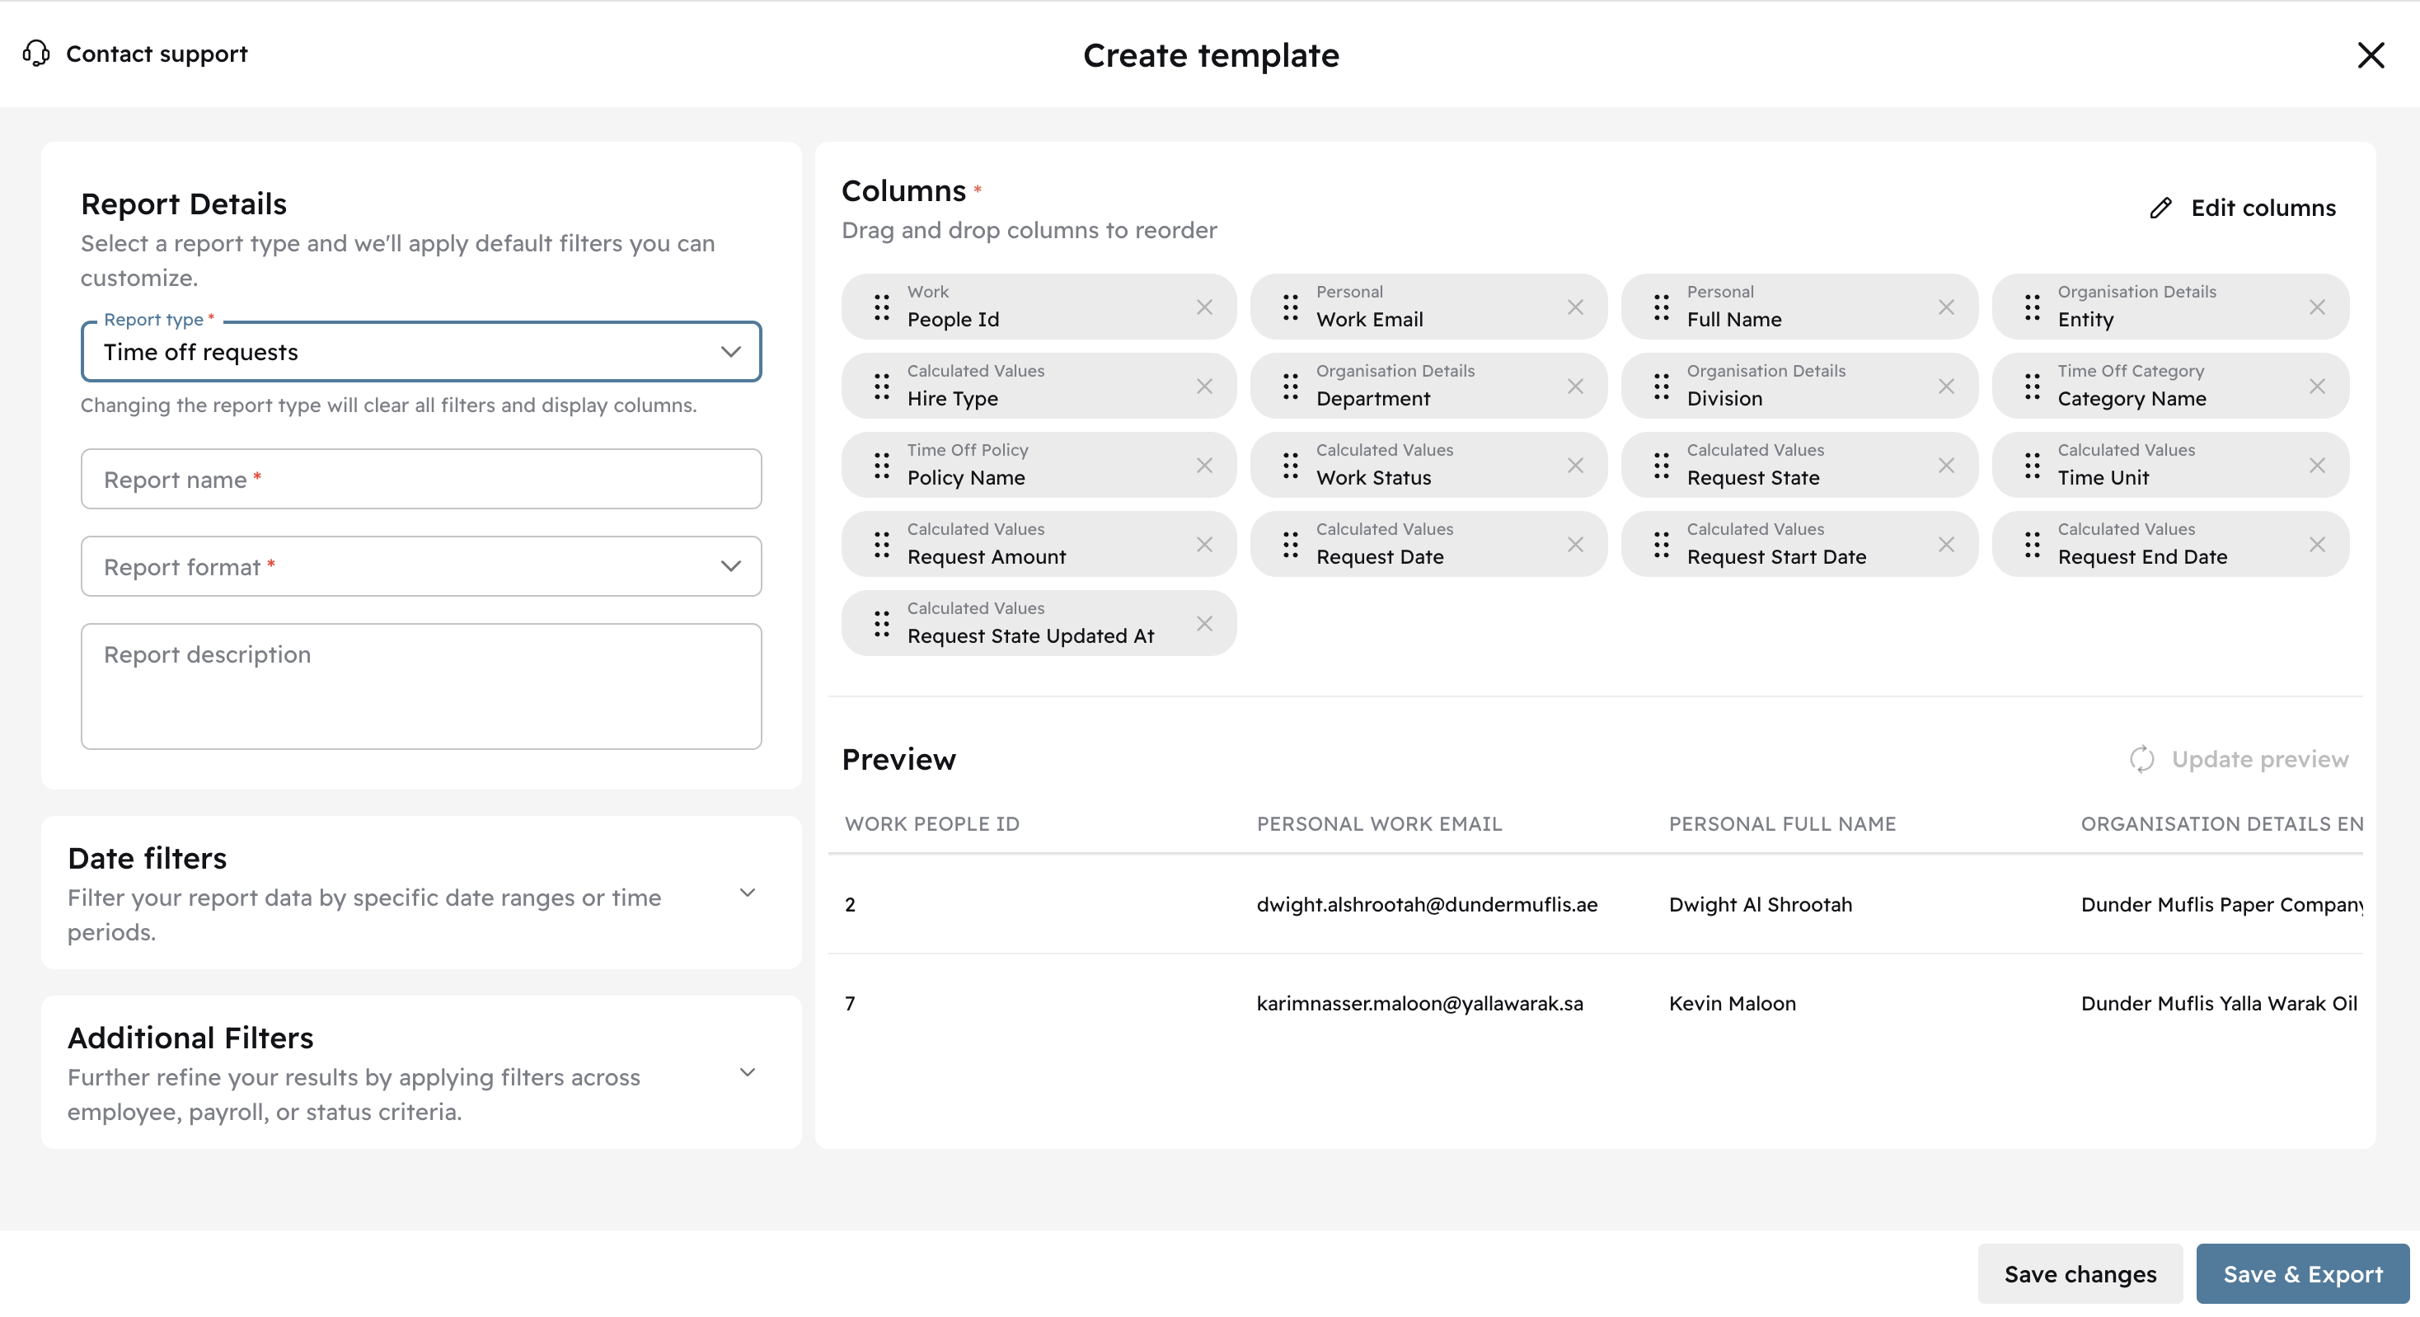The width and height of the screenshot is (2420, 1317).
Task: Click the Report description text area
Action: coord(421,686)
